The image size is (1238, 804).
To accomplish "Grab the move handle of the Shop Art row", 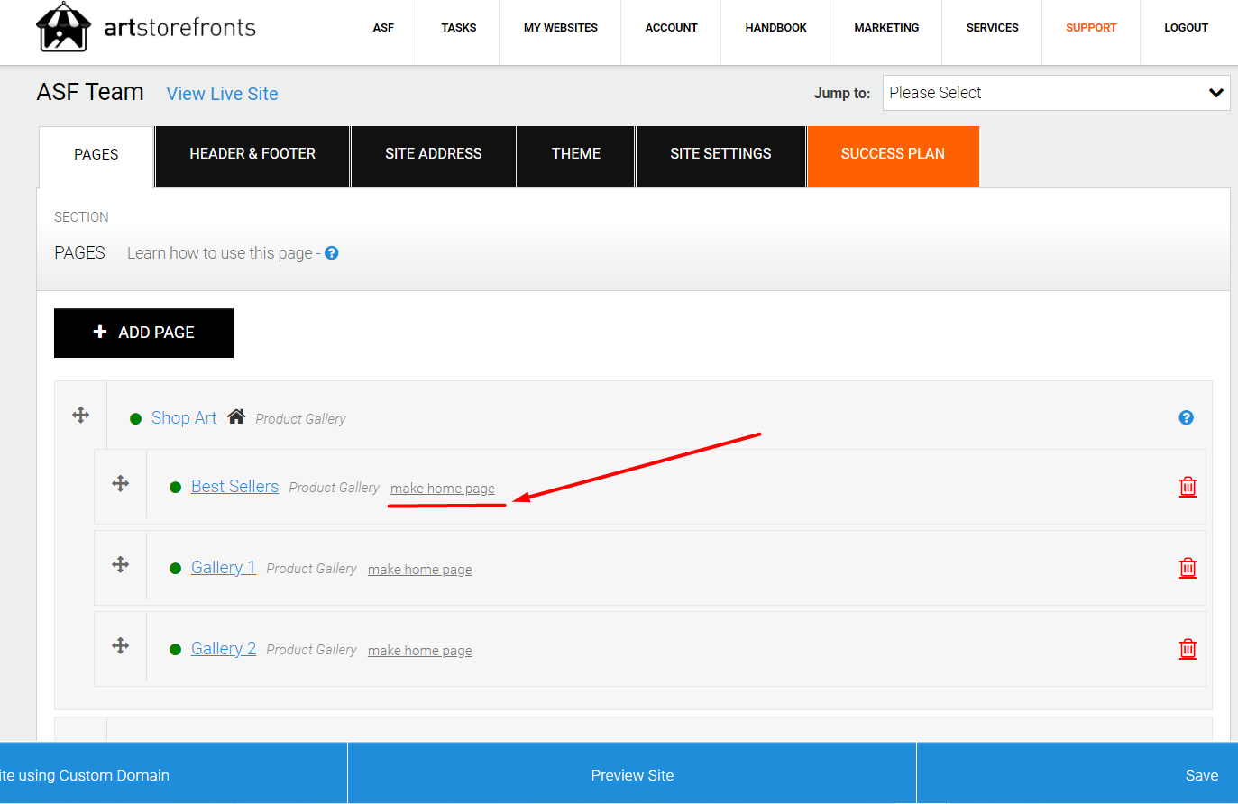I will pos(81,415).
